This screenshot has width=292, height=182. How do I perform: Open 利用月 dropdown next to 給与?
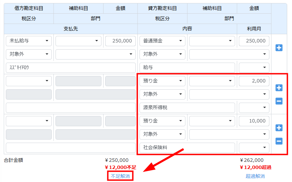click(x=254, y=68)
